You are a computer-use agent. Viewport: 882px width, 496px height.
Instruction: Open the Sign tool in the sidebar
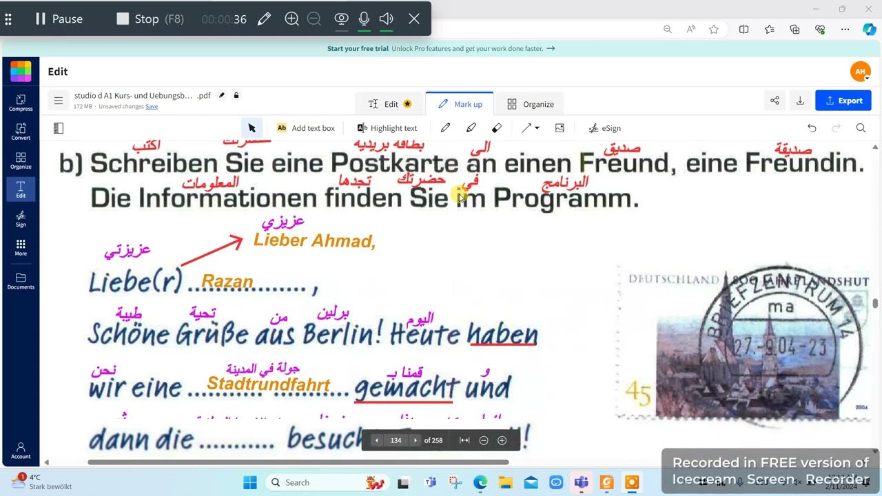click(21, 218)
